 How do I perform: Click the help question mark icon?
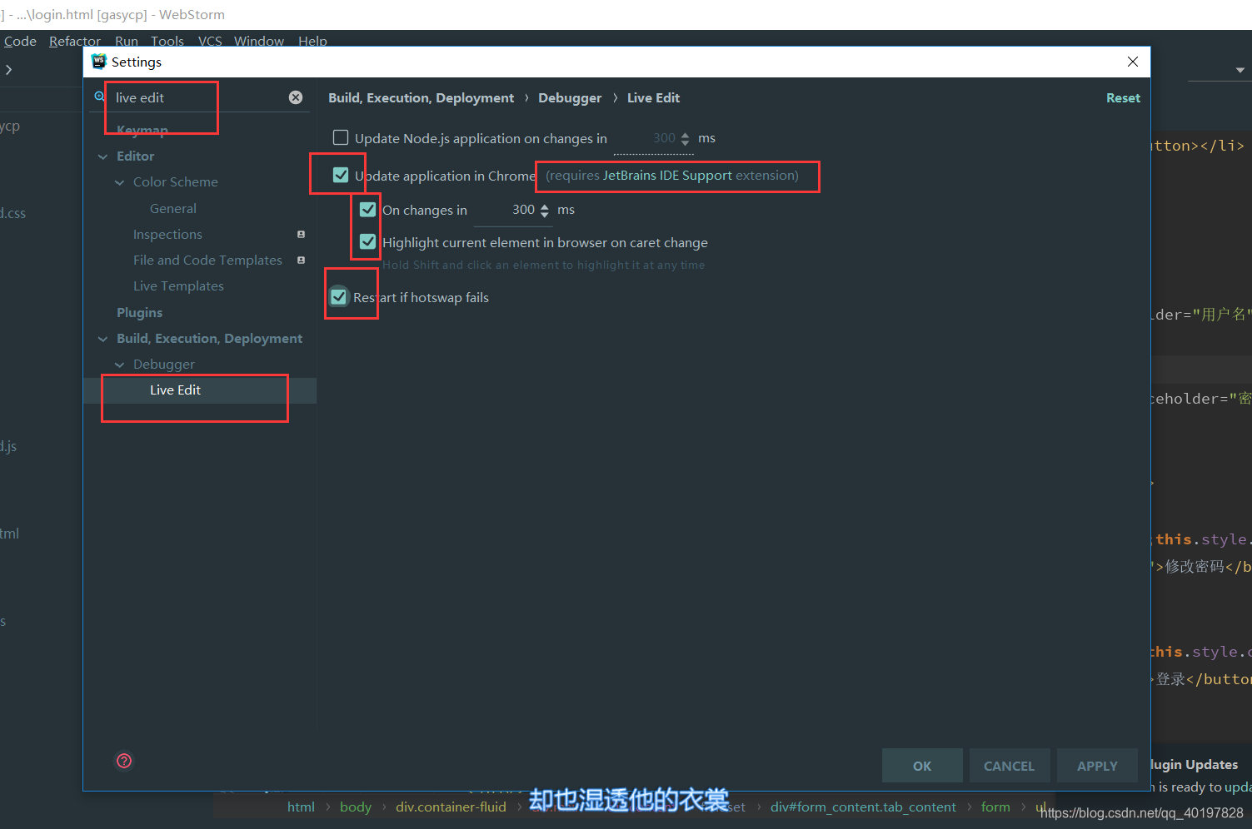click(x=123, y=761)
